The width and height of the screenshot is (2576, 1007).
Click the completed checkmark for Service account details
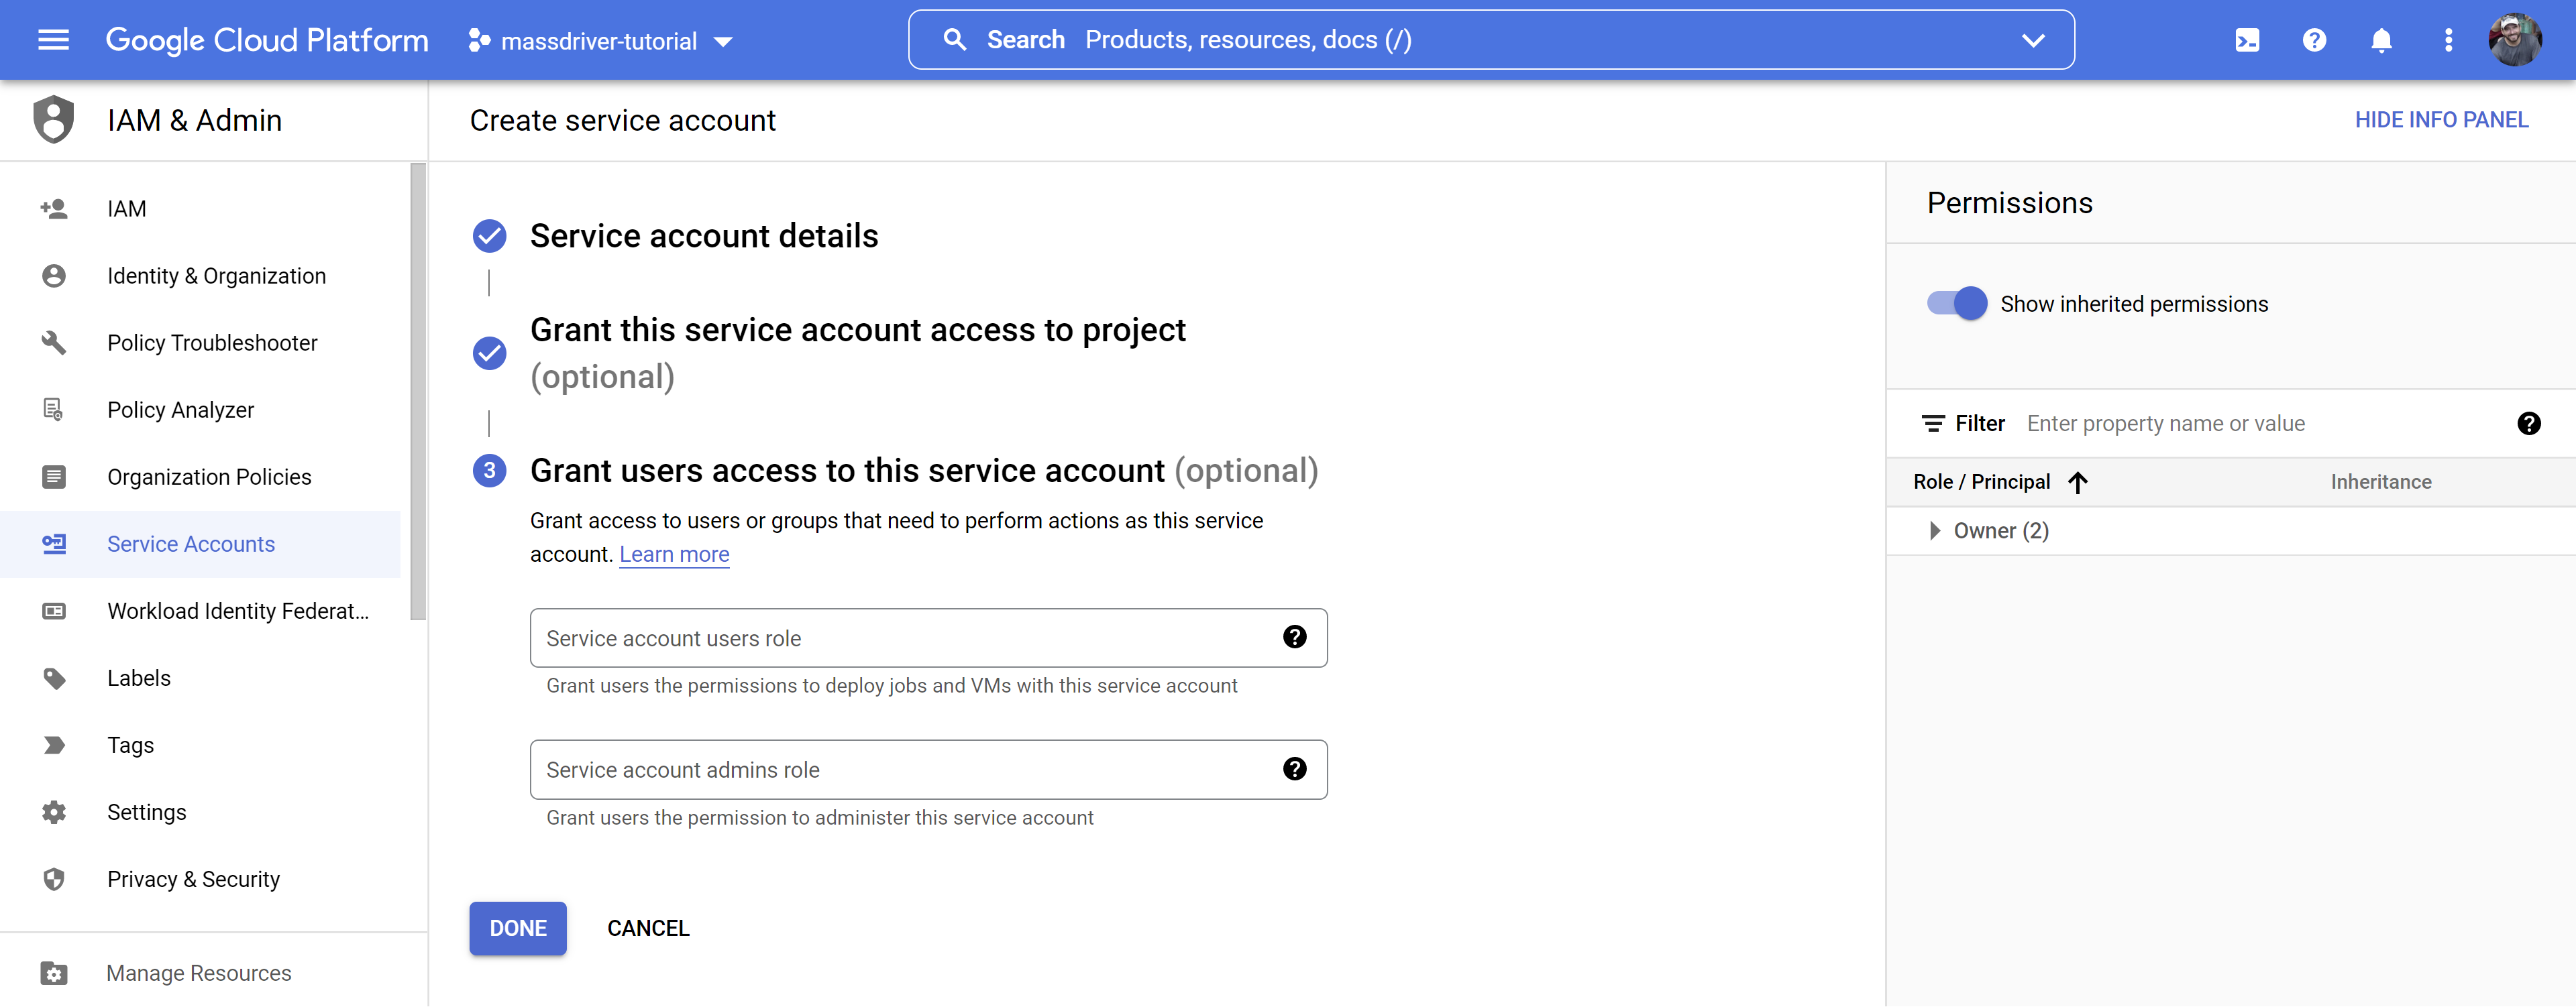489,236
